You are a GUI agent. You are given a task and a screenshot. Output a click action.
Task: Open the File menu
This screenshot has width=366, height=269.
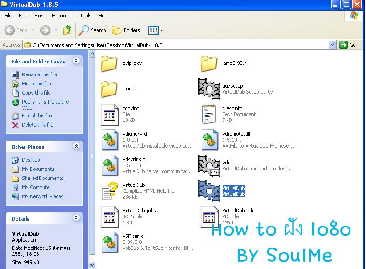8,16
